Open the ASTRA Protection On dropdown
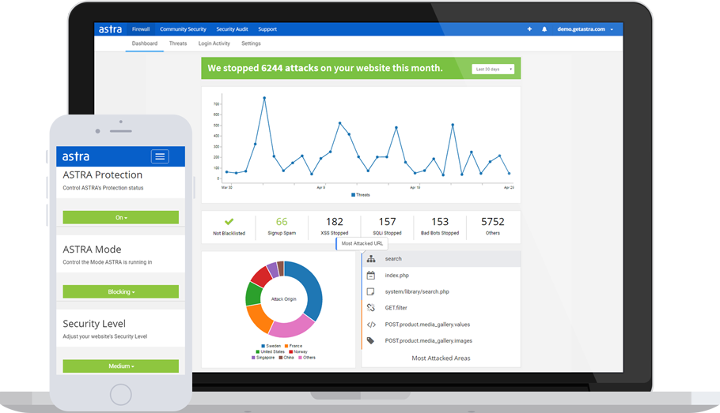The image size is (720, 413). [121, 217]
